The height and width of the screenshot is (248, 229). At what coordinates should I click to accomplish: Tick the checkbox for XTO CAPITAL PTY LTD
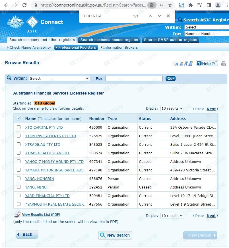tap(19, 127)
